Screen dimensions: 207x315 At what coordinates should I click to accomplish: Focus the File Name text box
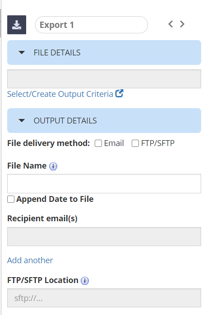[104, 183]
